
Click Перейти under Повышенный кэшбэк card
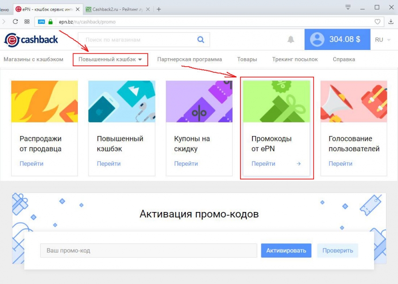coord(109,164)
